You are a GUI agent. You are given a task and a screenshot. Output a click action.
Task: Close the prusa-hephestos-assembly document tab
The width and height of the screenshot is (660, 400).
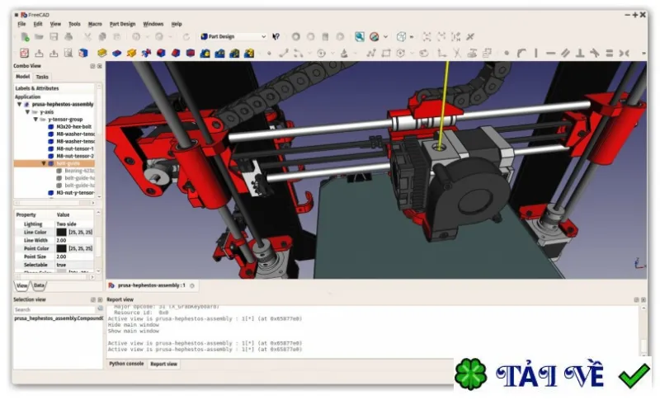click(x=192, y=286)
